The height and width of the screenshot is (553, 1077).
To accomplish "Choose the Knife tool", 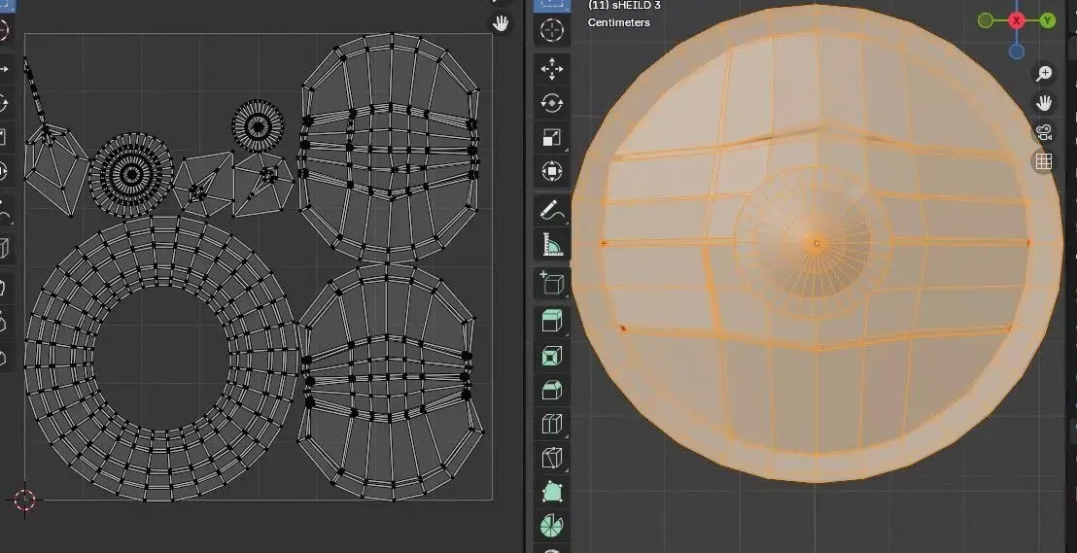I will [x=551, y=458].
